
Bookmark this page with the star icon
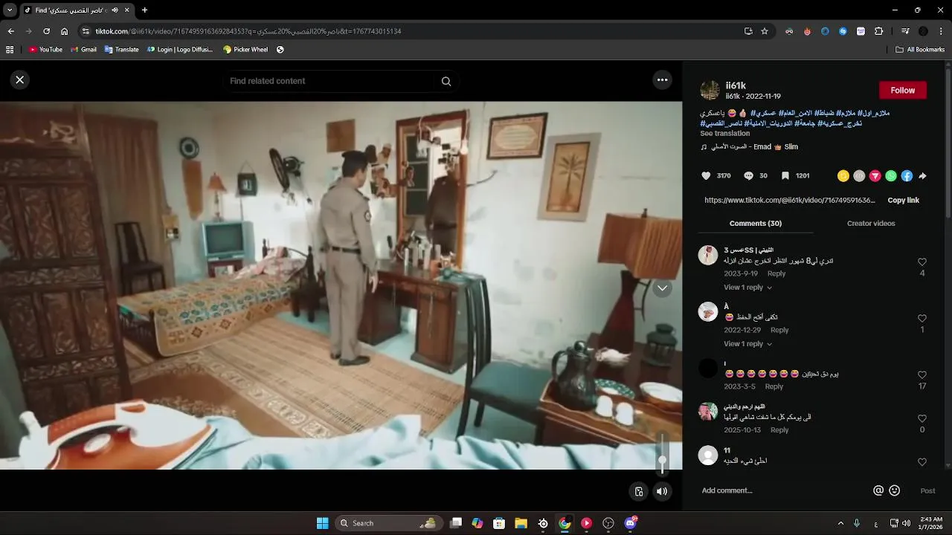[x=765, y=31]
